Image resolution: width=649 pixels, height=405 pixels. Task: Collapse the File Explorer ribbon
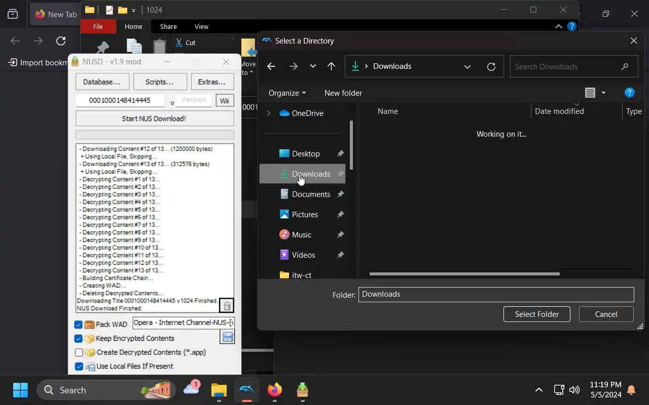(558, 26)
